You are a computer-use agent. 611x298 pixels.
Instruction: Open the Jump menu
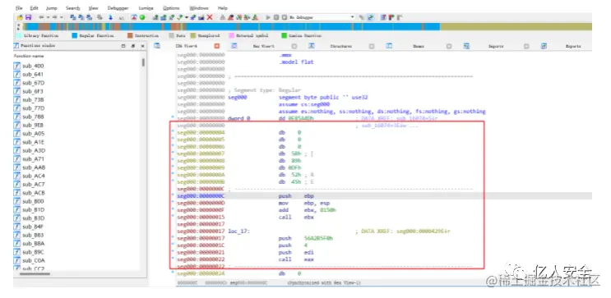tap(52, 7)
